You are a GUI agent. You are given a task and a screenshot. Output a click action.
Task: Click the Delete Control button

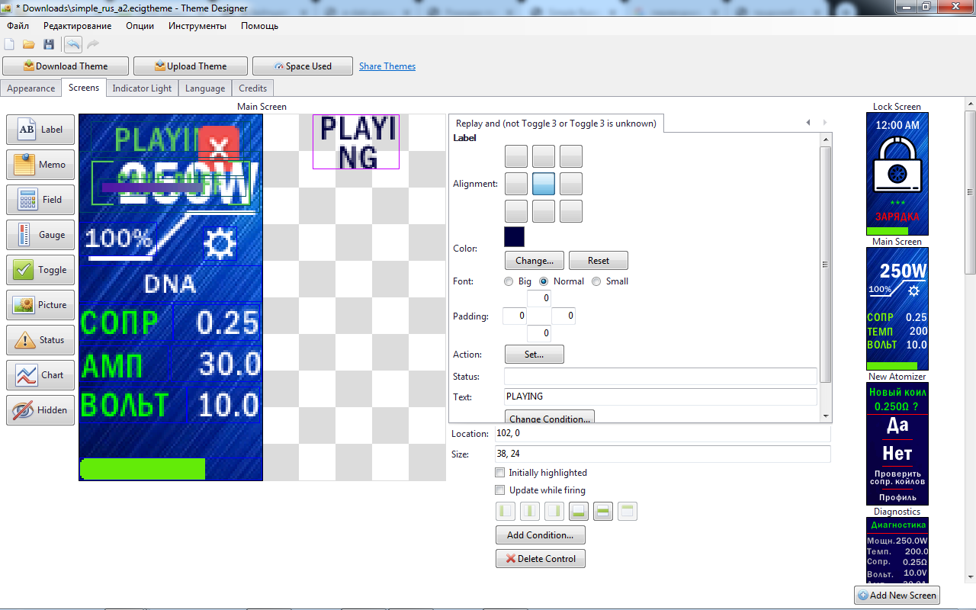540,559
